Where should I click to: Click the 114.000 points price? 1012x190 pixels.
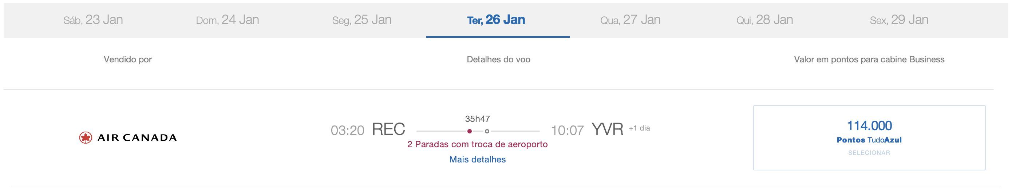click(x=869, y=126)
